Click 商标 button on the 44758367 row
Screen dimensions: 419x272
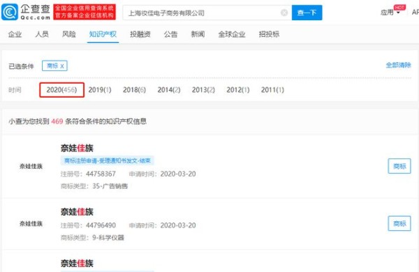(x=399, y=166)
